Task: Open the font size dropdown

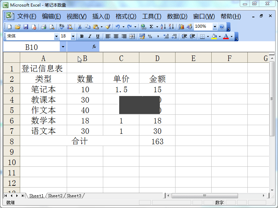Action: tap(73, 36)
